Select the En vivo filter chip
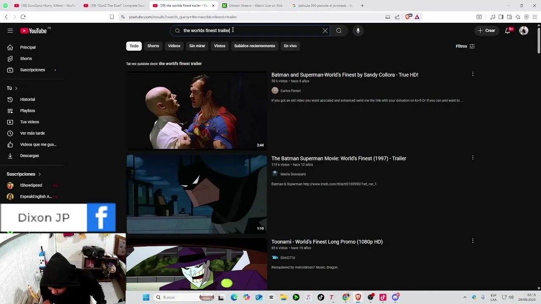 tap(290, 46)
